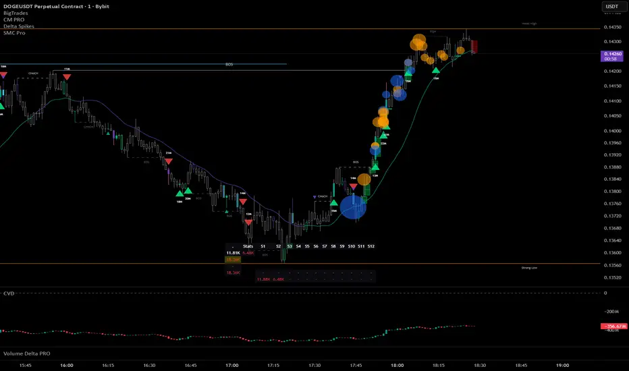Click the red candle at the chart's right edge

coord(474,47)
